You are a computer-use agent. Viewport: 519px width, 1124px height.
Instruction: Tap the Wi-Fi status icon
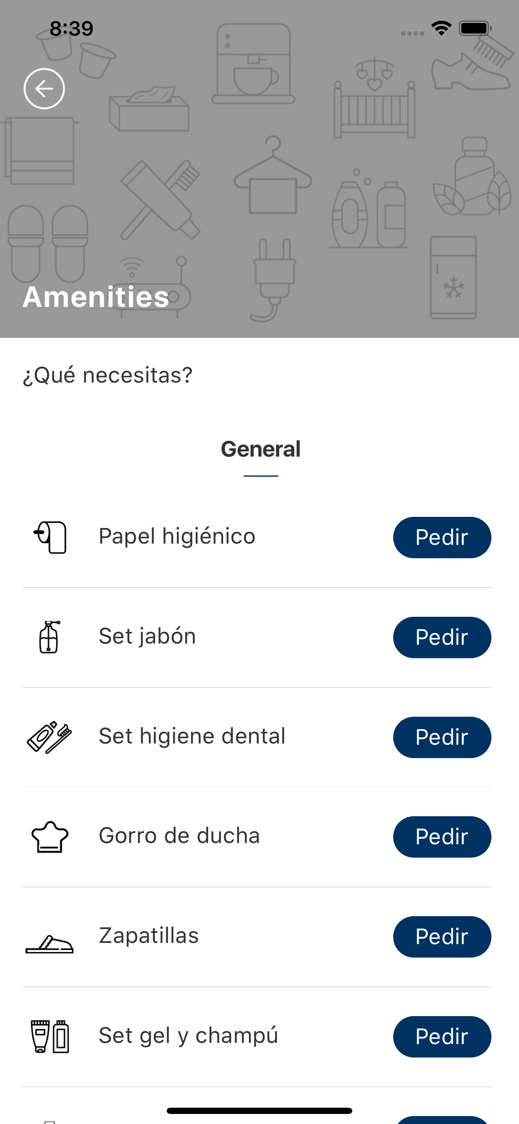click(441, 29)
